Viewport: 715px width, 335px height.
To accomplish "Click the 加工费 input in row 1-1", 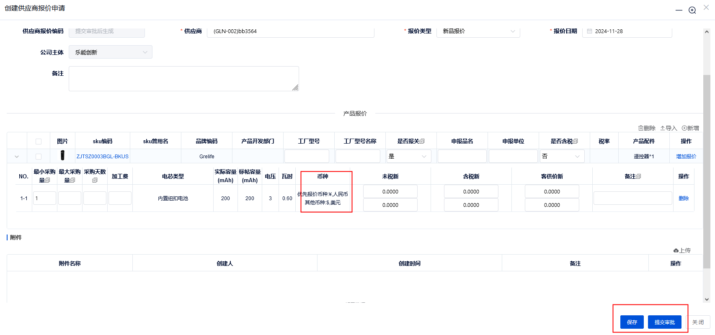I will click(120, 198).
